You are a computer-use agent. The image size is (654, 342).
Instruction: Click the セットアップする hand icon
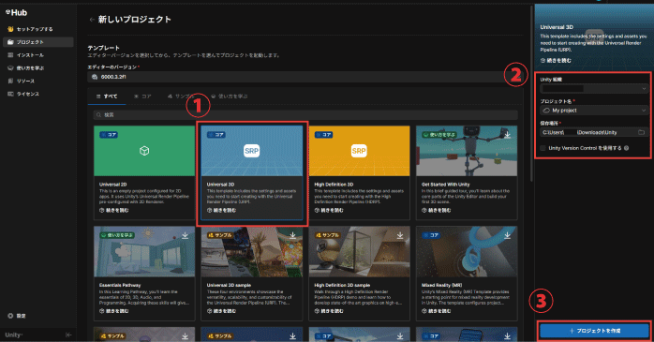tap(10, 29)
